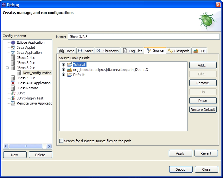Image resolution: width=223 pixels, height=178 pixels.
Task: Click the scroll-left arrow in Configurations list
Action: coord(6,146)
